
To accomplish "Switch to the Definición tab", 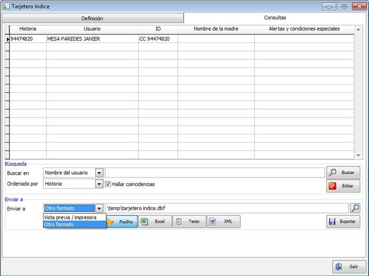I will [x=93, y=18].
